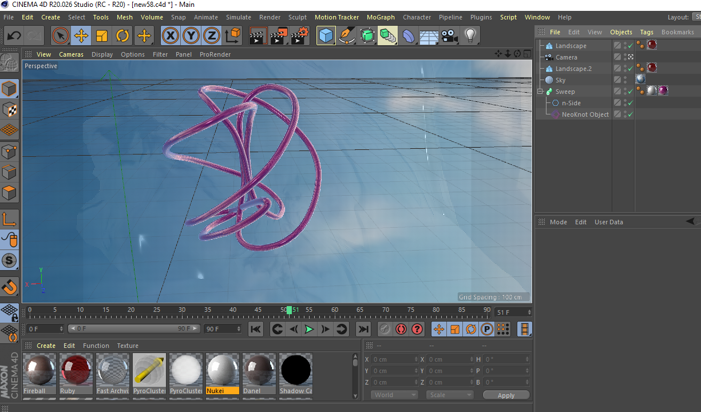
Task: Toggle Viewport Solo S icon
Action: click(x=9, y=260)
